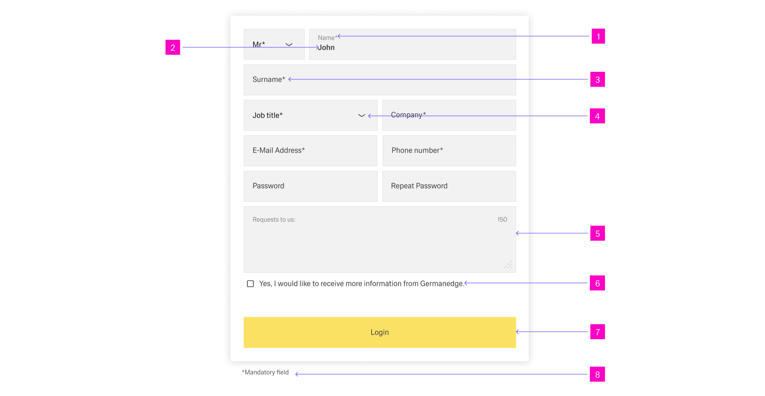Viewport: 765px width, 396px height.
Task: Select the Repeat Password field
Action: (449, 186)
